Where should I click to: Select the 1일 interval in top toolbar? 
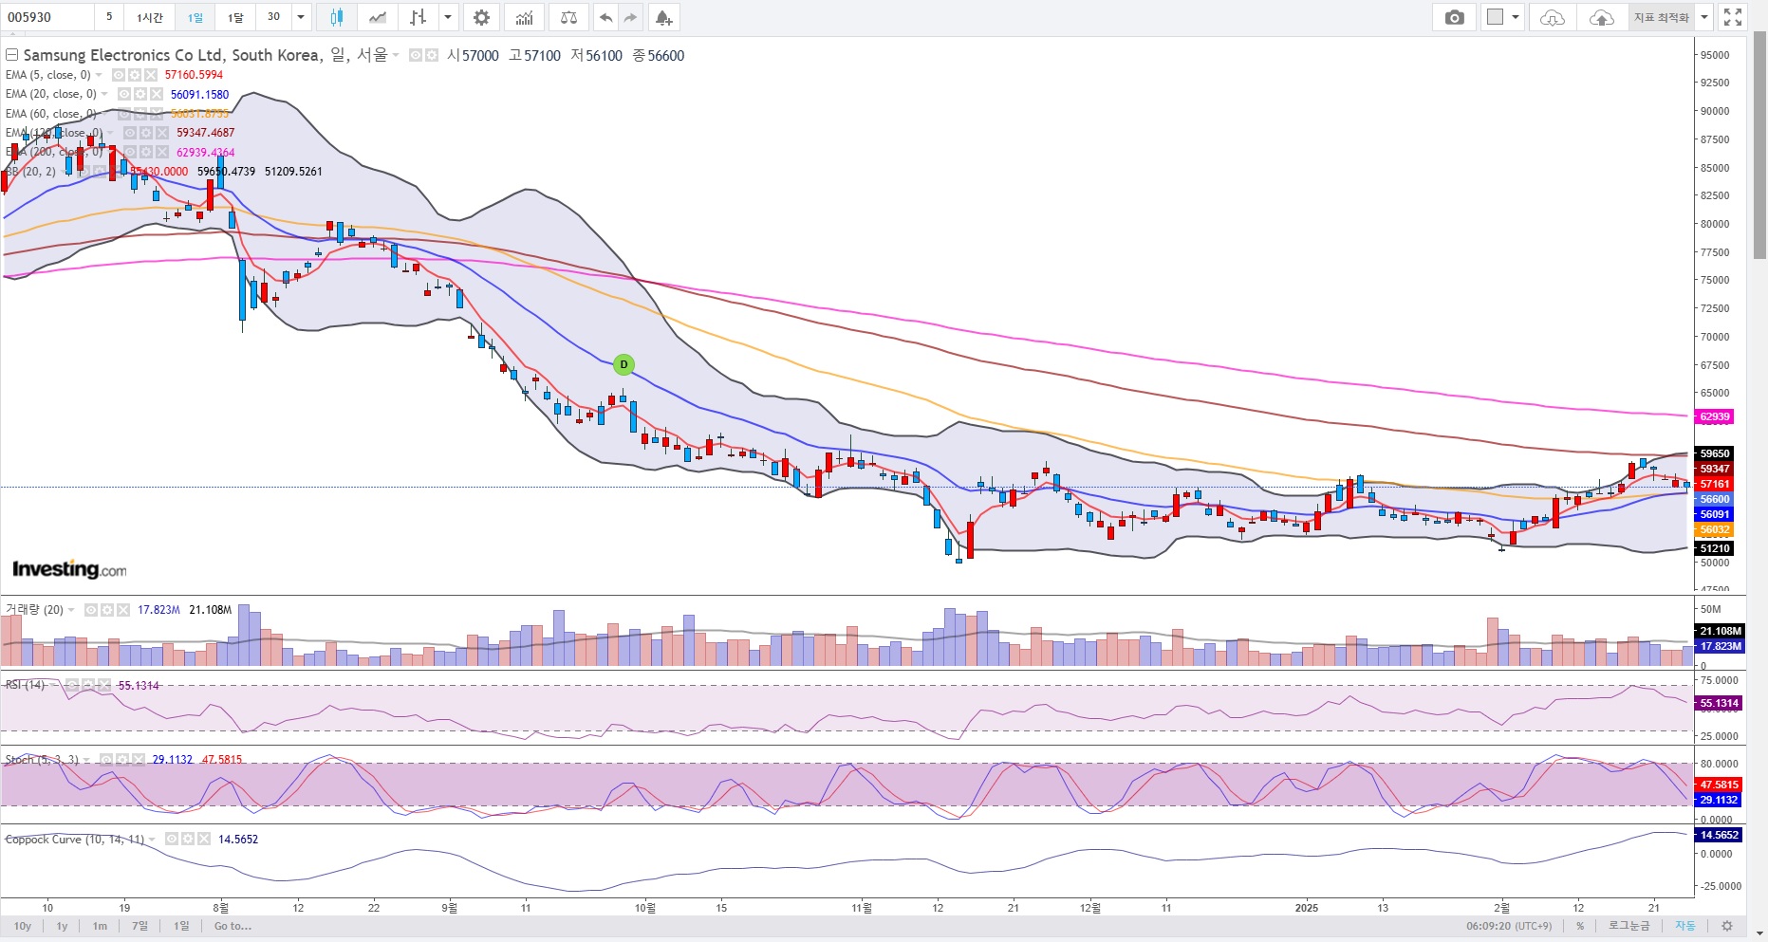195,17
